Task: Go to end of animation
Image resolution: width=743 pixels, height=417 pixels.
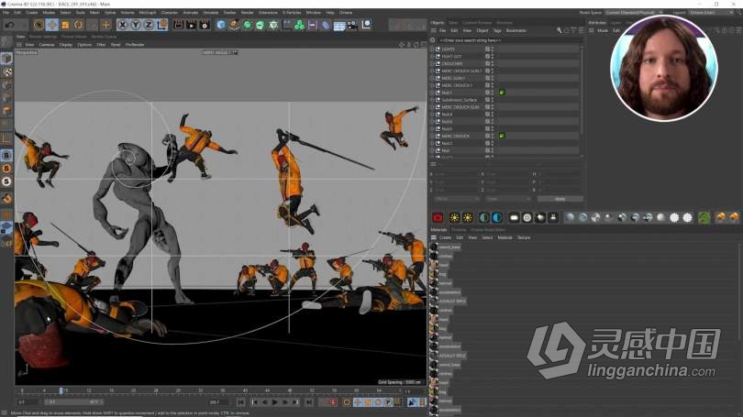Action: 308,401
